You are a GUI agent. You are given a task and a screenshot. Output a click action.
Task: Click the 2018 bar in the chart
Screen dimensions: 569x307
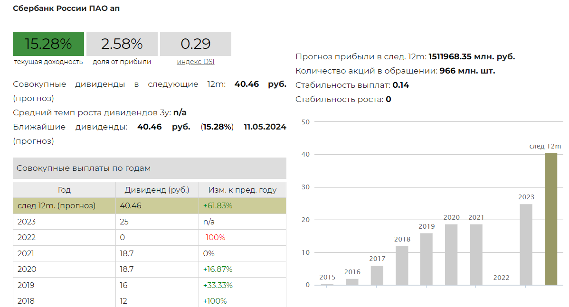pos(402,265)
